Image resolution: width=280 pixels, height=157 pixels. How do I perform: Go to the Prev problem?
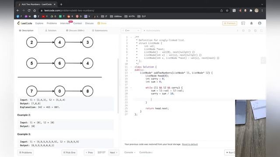pos(89,153)
